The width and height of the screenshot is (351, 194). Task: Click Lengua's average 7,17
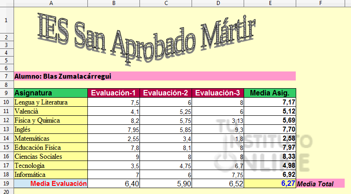[x=270, y=102]
